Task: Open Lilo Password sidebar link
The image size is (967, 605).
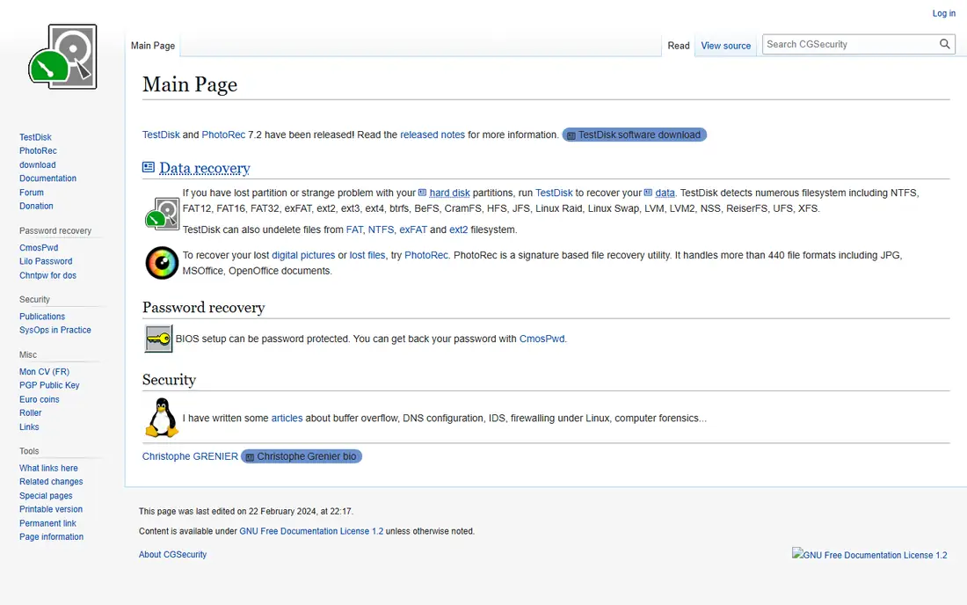Action: click(46, 261)
